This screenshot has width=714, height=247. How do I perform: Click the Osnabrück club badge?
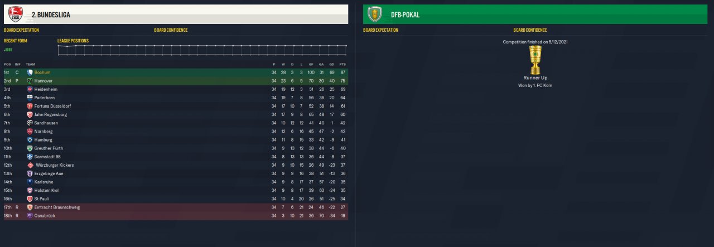pyautogui.click(x=30, y=216)
